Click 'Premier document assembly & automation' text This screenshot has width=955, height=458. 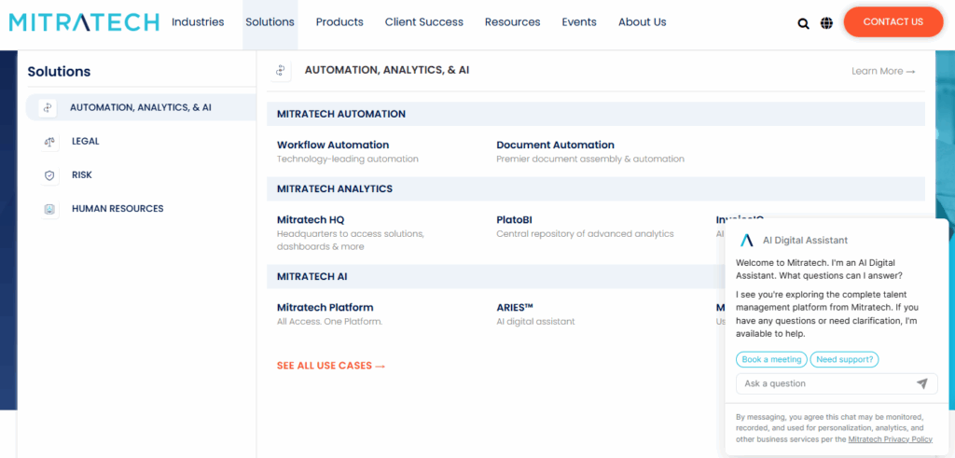point(590,159)
